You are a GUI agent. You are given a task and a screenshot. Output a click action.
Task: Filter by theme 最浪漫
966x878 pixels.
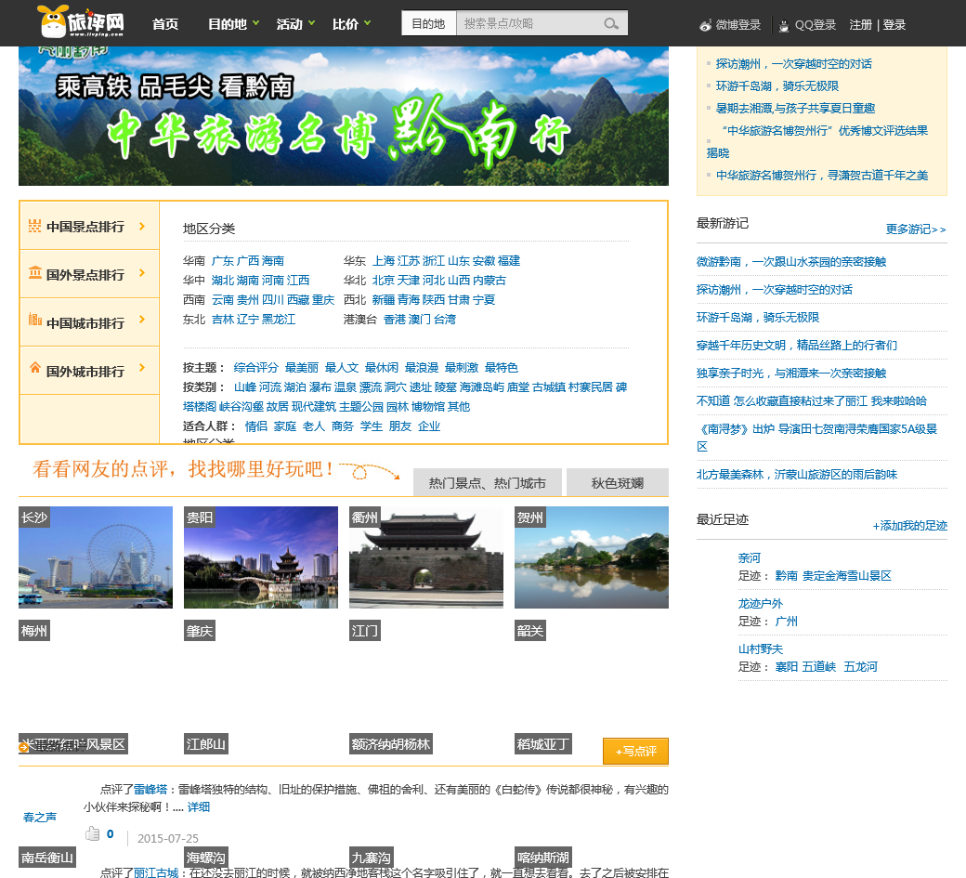[422, 368]
